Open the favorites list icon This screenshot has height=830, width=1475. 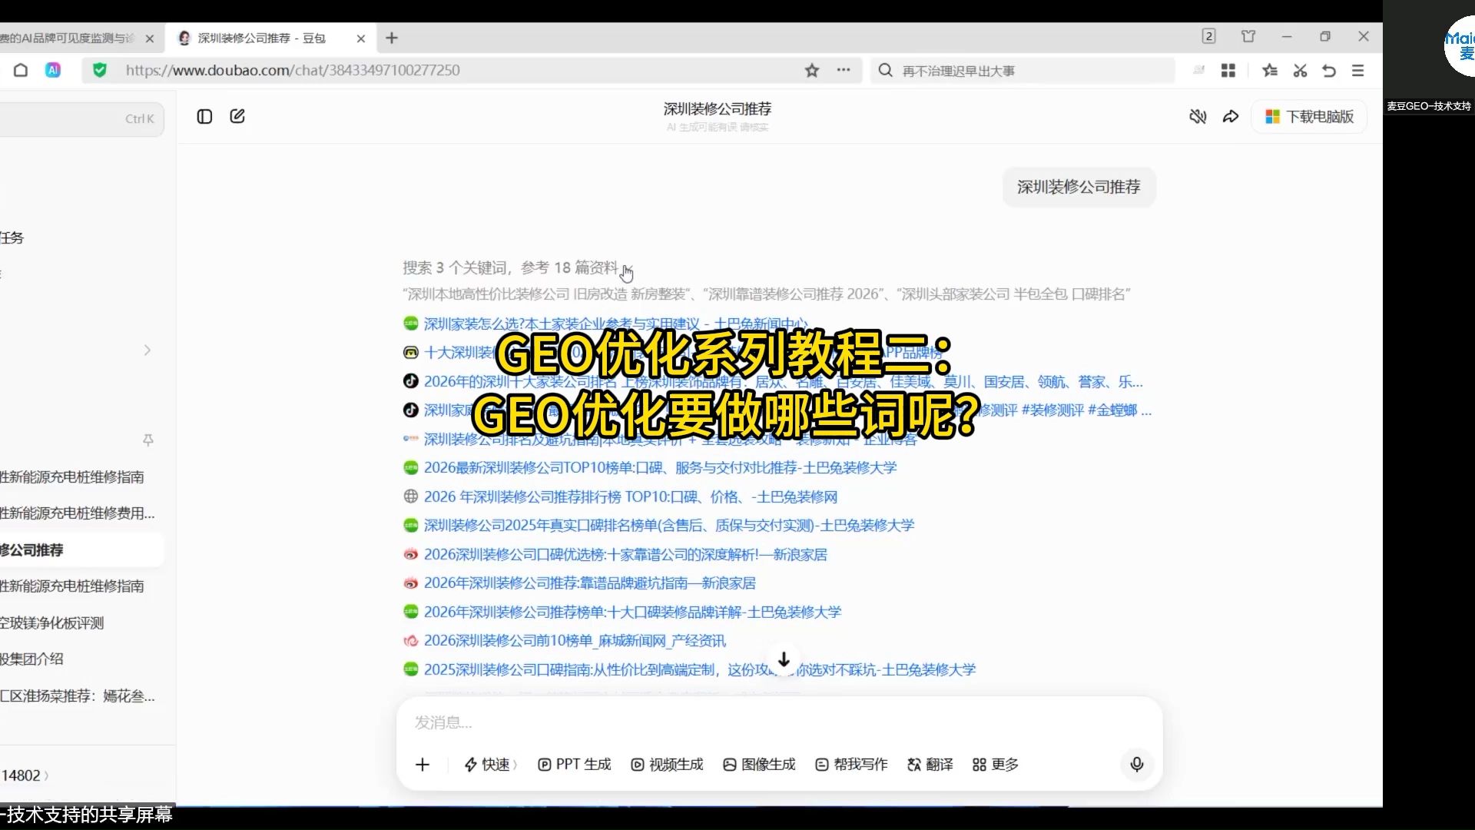[x=1269, y=71]
